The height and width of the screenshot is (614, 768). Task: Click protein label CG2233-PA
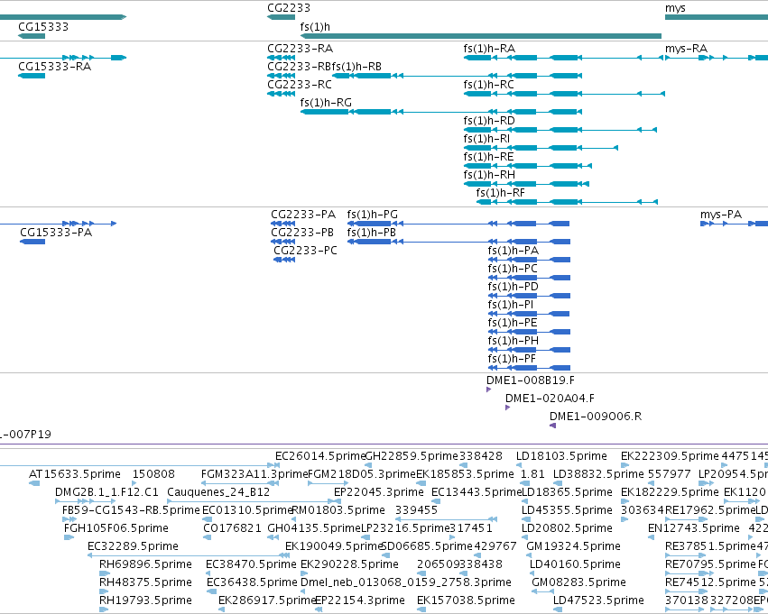tap(303, 215)
